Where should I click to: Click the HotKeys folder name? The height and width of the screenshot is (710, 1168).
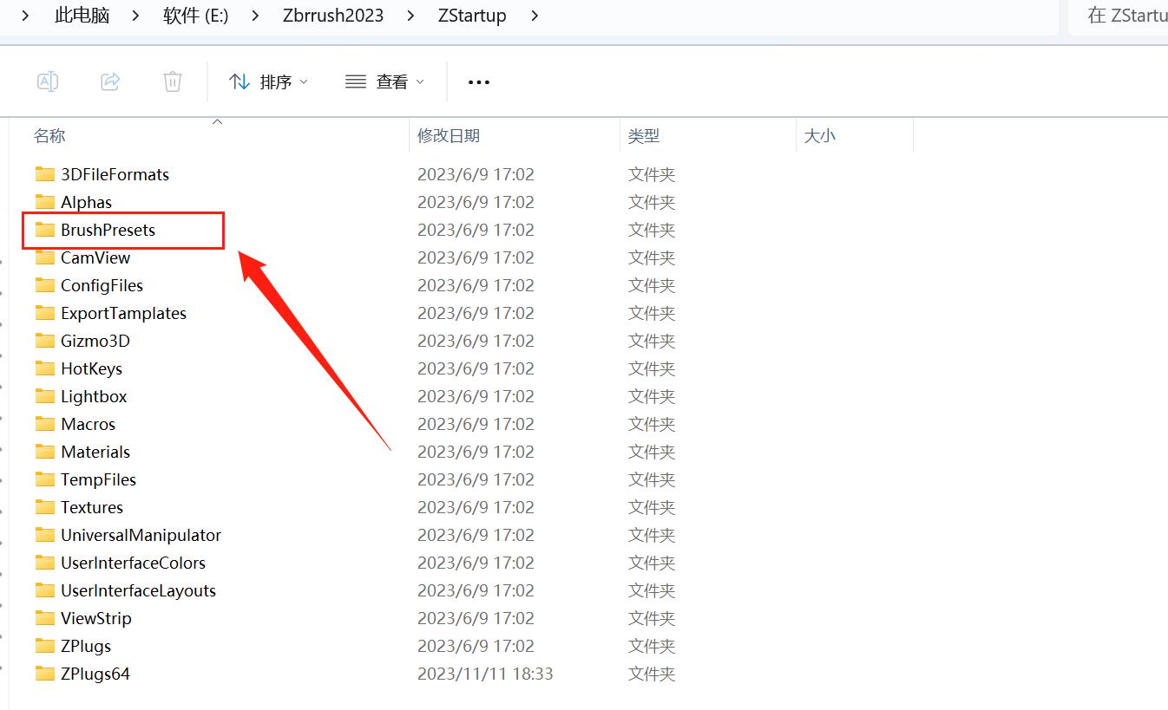point(91,368)
